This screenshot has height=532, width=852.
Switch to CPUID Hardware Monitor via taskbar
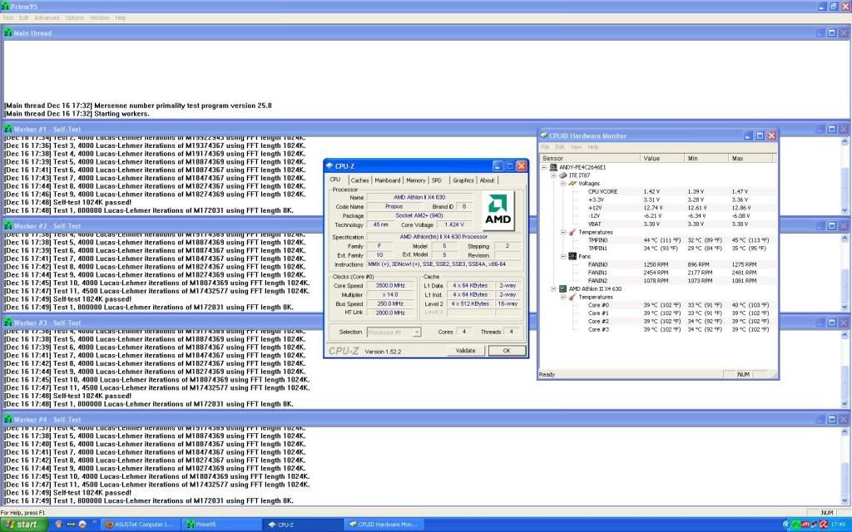click(x=383, y=525)
